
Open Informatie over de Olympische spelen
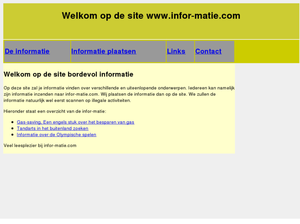[x=57, y=135]
